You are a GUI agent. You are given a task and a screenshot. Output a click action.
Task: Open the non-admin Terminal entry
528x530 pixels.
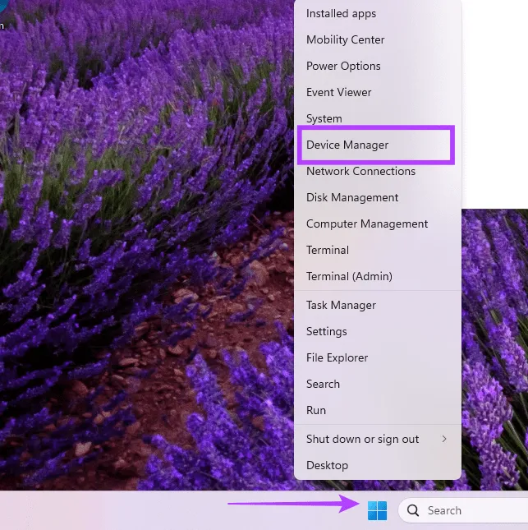click(x=328, y=250)
